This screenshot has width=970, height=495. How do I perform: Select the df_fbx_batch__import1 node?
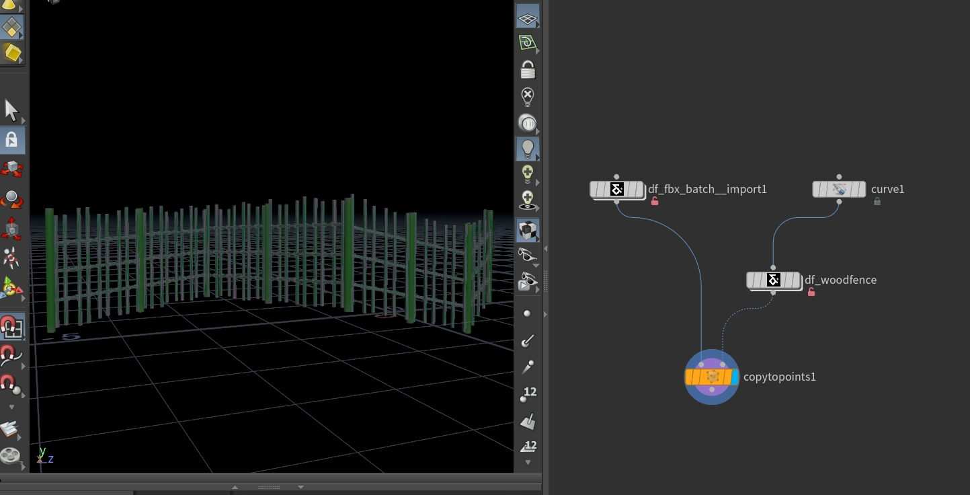pos(617,190)
